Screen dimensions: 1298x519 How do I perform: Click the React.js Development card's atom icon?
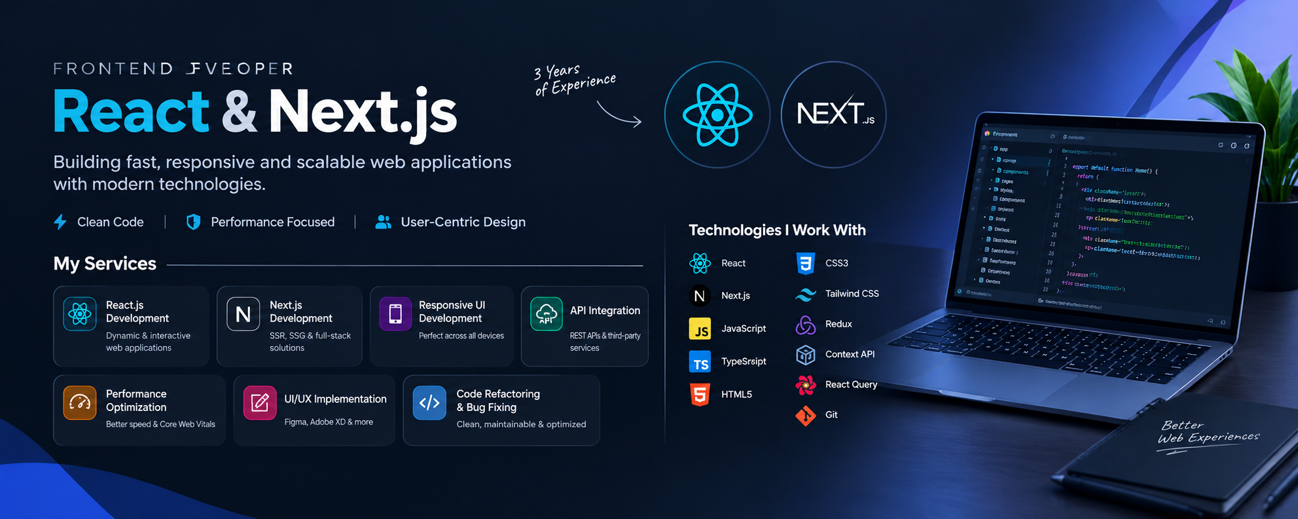point(80,314)
